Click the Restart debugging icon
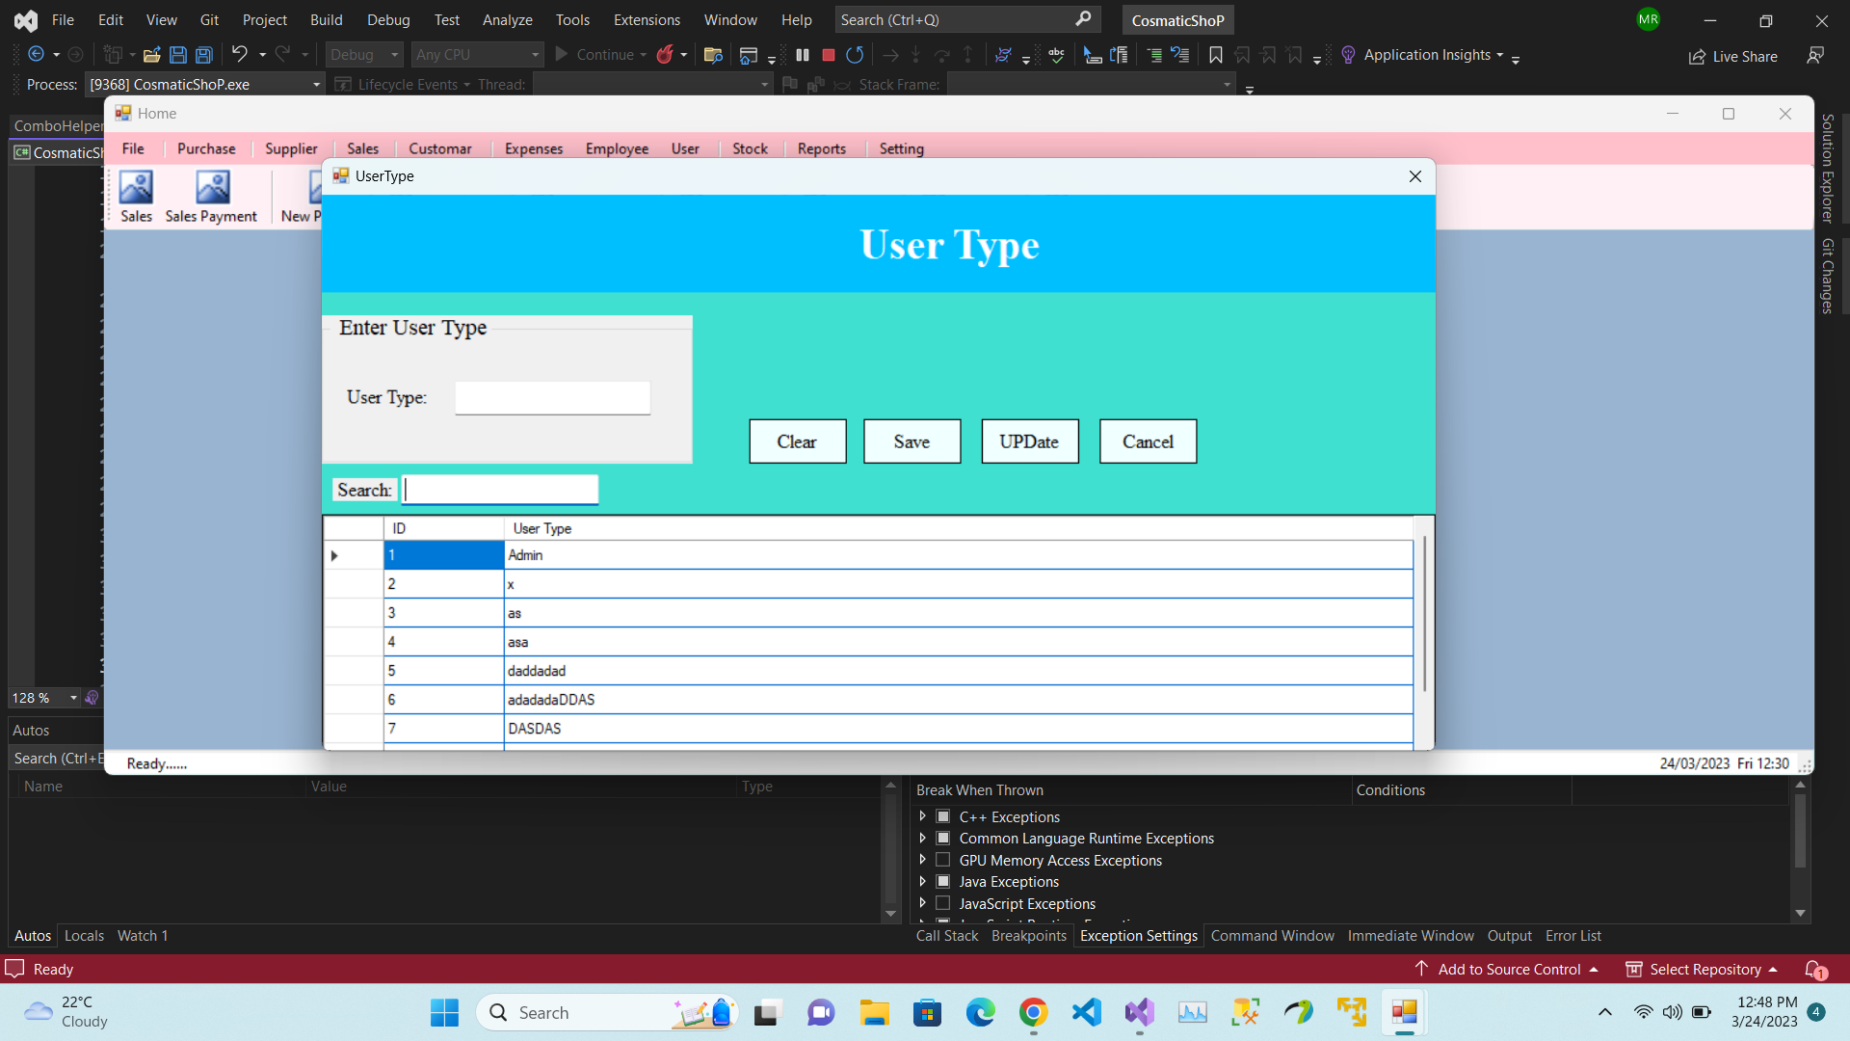The height and width of the screenshot is (1041, 1850). pos(855,55)
